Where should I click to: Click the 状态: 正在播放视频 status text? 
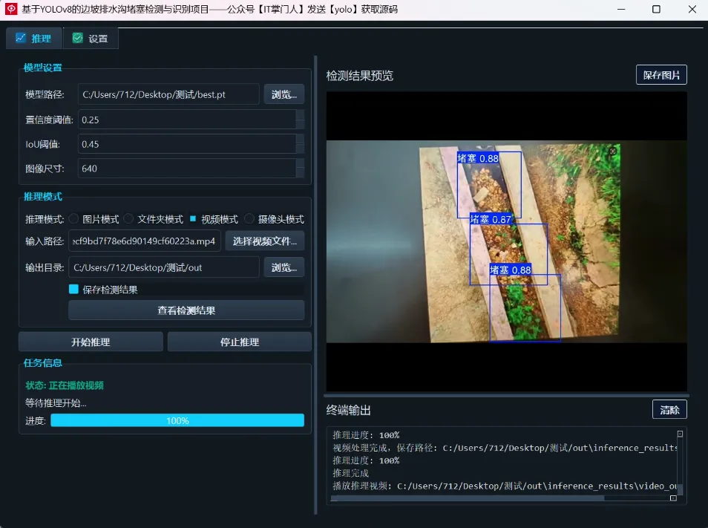65,385
